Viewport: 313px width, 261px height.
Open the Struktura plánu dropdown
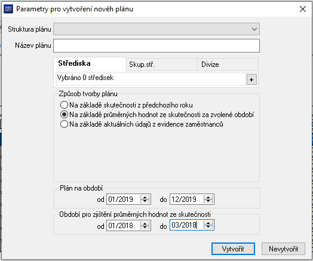click(156, 29)
